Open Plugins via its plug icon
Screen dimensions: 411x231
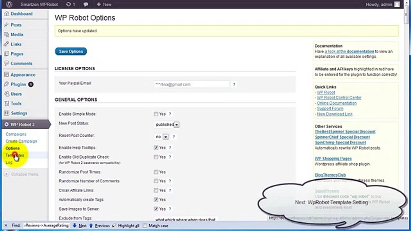(6, 84)
